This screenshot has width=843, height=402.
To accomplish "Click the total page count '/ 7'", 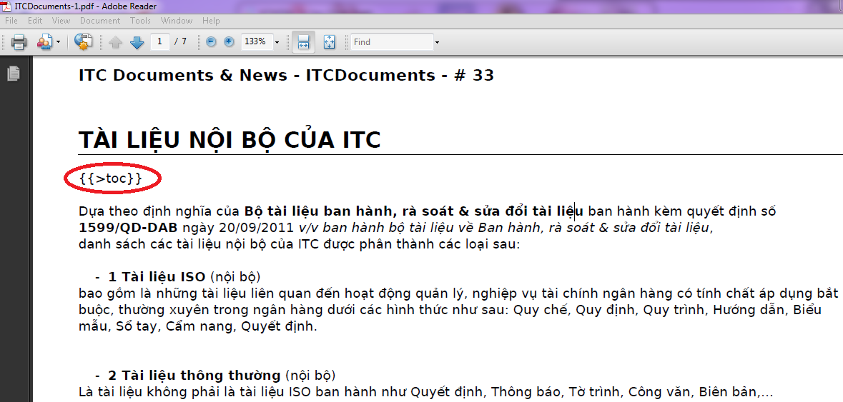I will (x=181, y=41).
